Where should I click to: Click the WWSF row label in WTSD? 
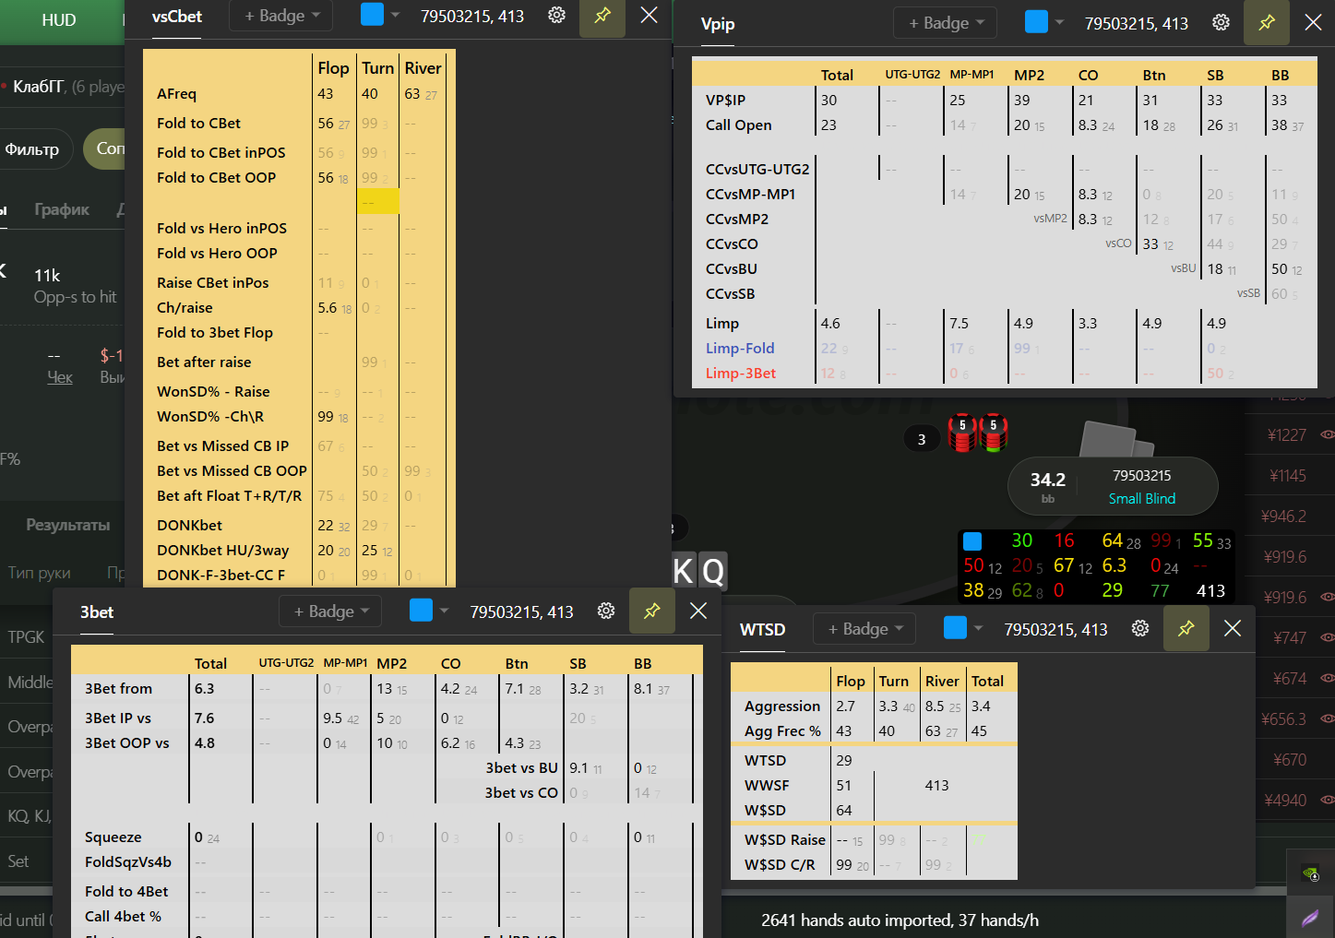(x=767, y=785)
